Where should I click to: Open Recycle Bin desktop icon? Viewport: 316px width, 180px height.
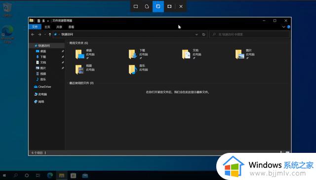(x=7, y=9)
